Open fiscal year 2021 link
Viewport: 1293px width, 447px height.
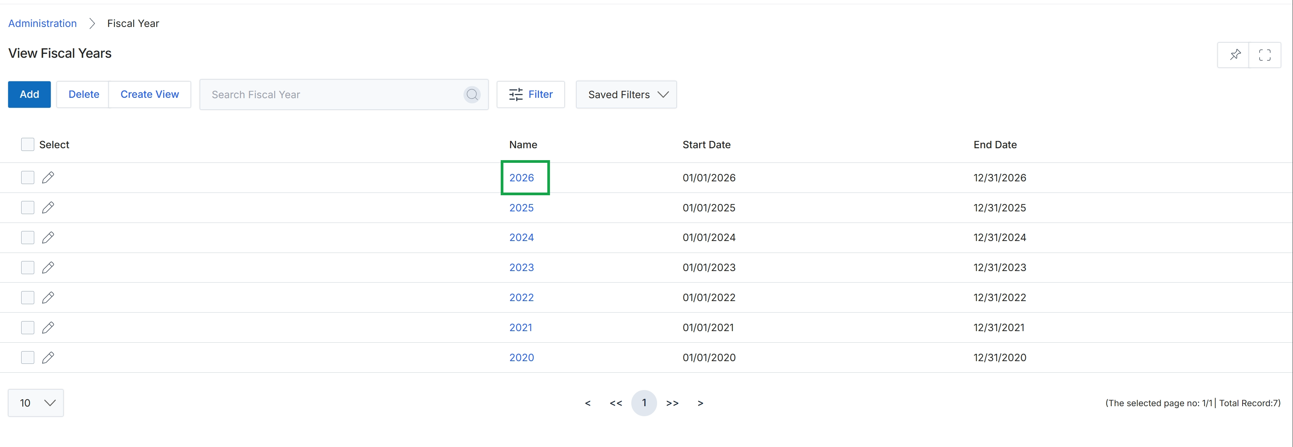point(520,328)
